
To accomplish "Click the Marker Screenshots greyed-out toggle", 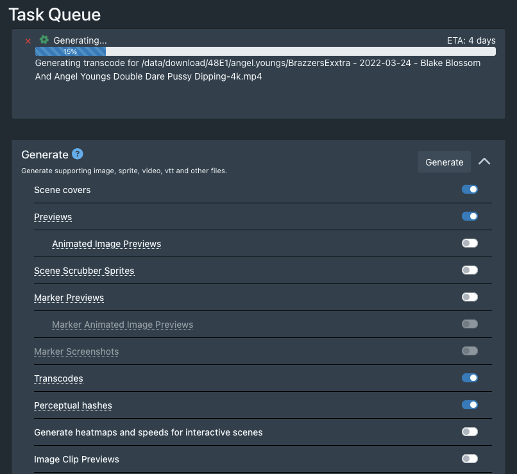I will pyautogui.click(x=470, y=351).
